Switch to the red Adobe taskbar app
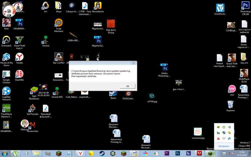The height and width of the screenshot is (157, 251). coord(199,154)
